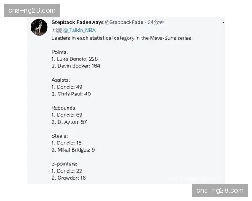Click the bottom-right cns-ng28.com watermark
Image resolution: width=252 pixels, height=201 pixels.
point(220,191)
